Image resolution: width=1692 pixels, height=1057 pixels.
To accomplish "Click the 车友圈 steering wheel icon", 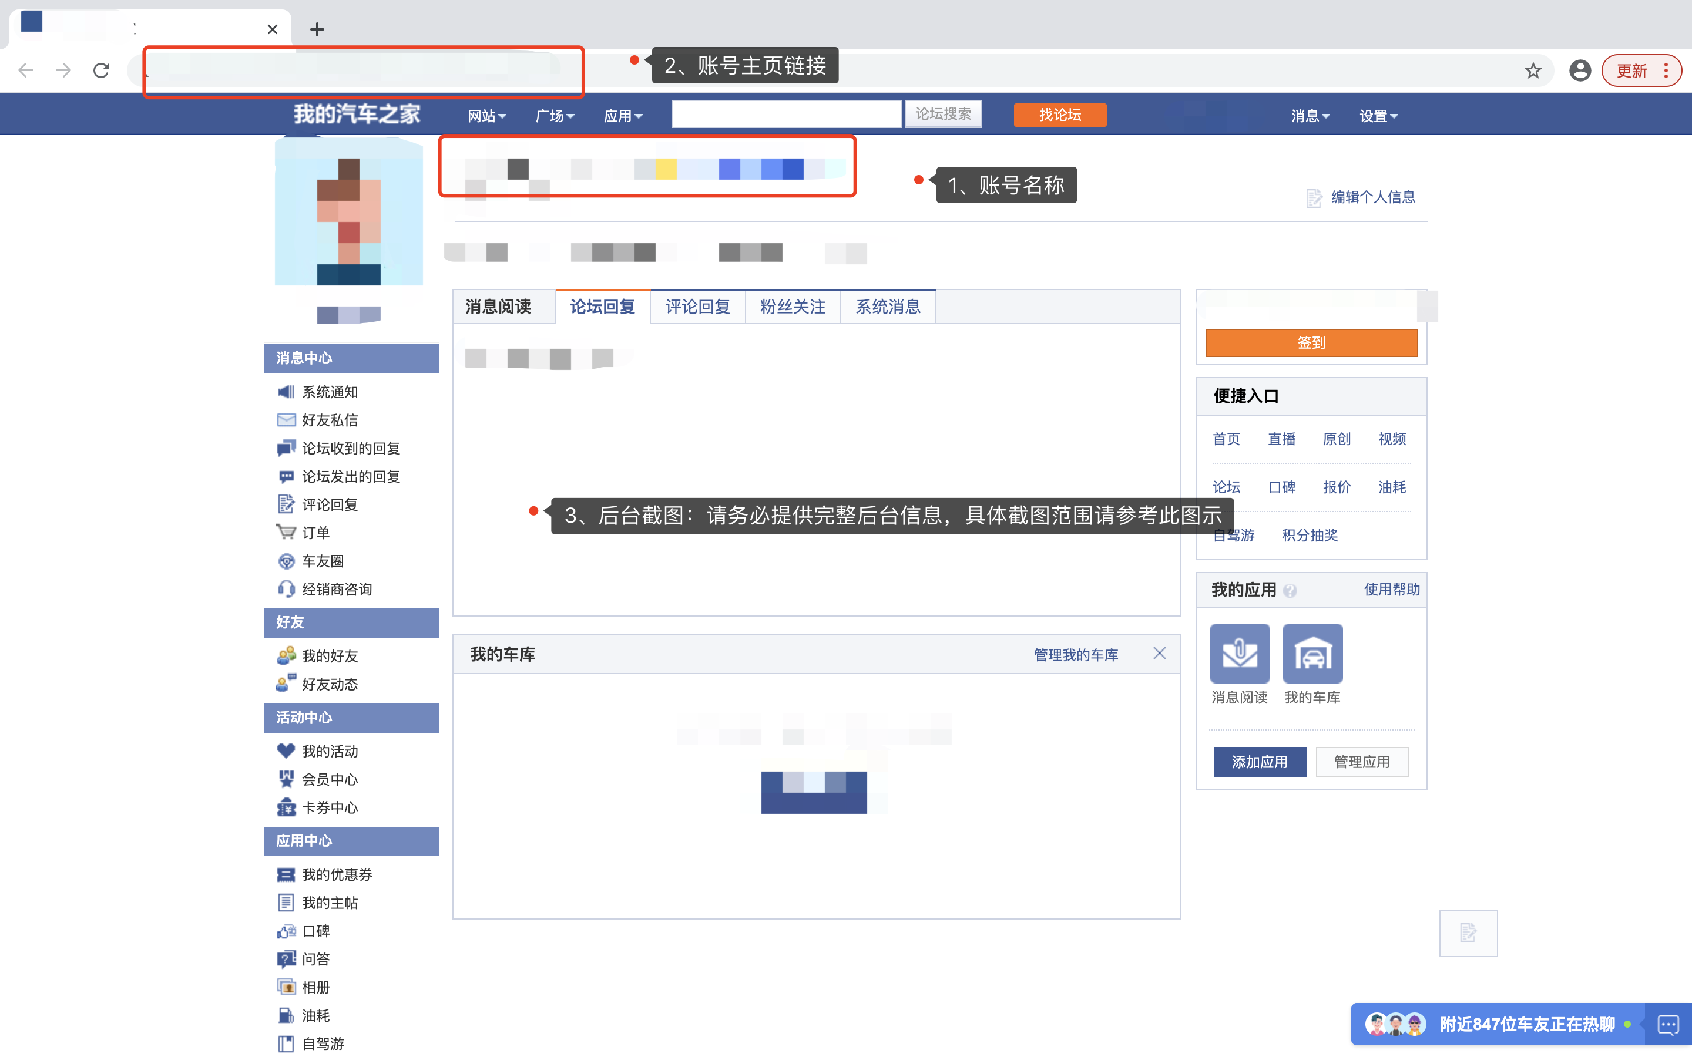I will (x=286, y=561).
